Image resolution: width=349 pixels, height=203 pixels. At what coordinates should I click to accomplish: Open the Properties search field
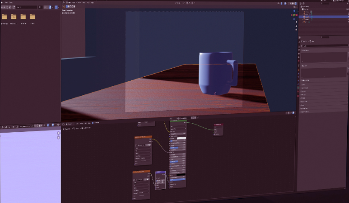click(x=325, y=37)
